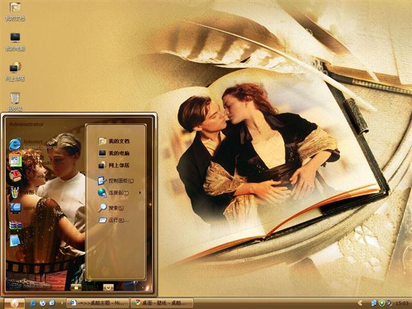Open the Recycle Bin desktop icon
Image resolution: width=412 pixels, height=309 pixels.
pyautogui.click(x=15, y=102)
